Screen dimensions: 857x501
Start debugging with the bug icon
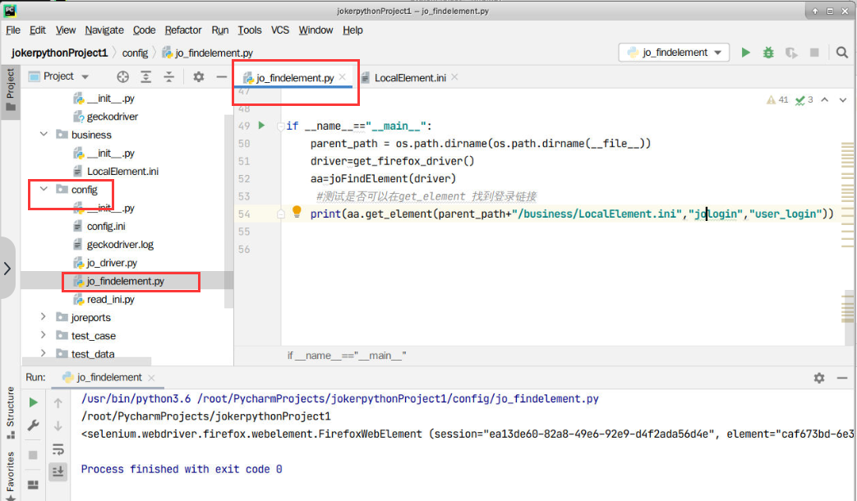(768, 53)
